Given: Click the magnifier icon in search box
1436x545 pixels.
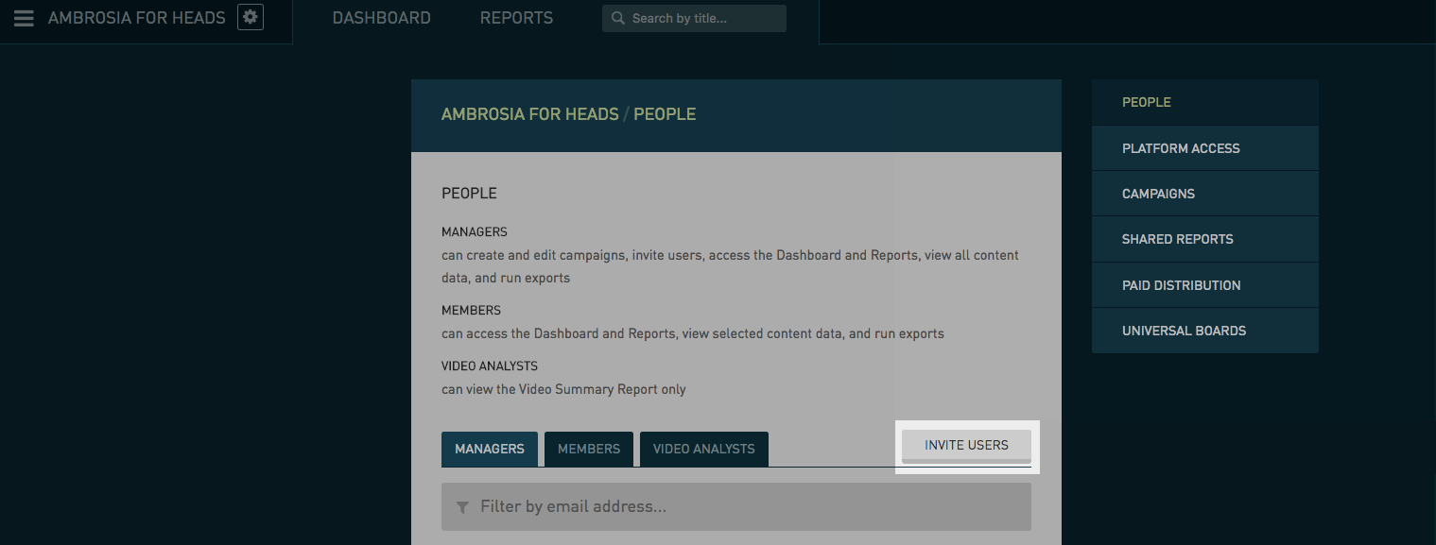Looking at the screenshot, I should [618, 18].
